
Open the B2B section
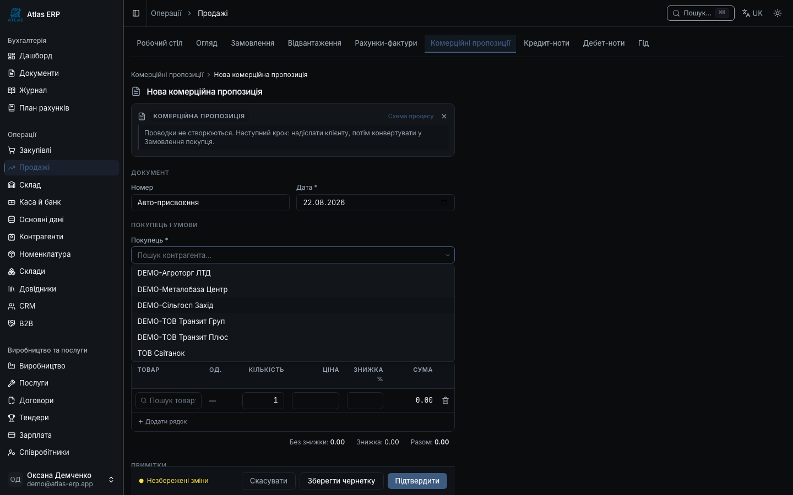[61, 323]
